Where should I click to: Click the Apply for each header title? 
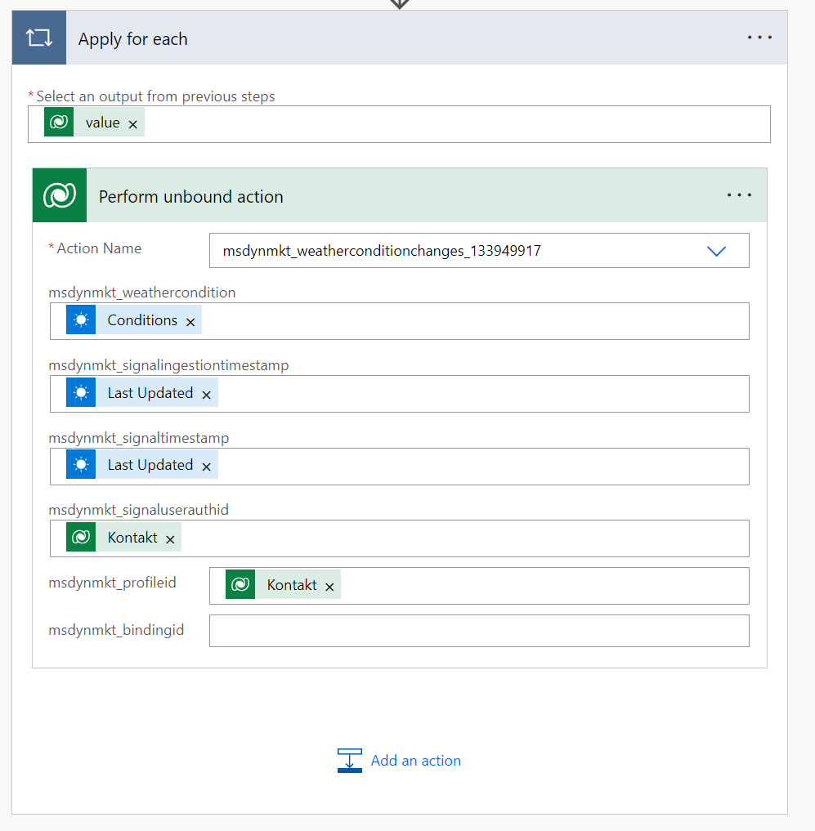click(x=132, y=39)
